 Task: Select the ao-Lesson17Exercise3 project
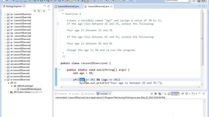(20, 58)
